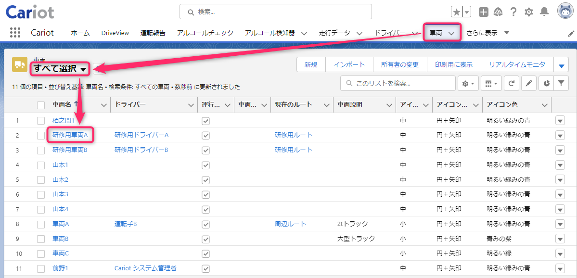Click インポート button

[x=349, y=65]
